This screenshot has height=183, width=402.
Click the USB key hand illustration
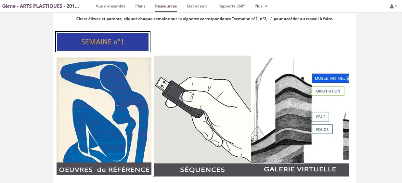202,110
